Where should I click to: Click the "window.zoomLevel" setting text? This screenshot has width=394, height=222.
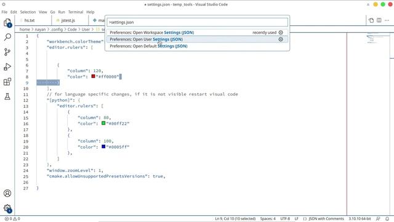[70, 170]
